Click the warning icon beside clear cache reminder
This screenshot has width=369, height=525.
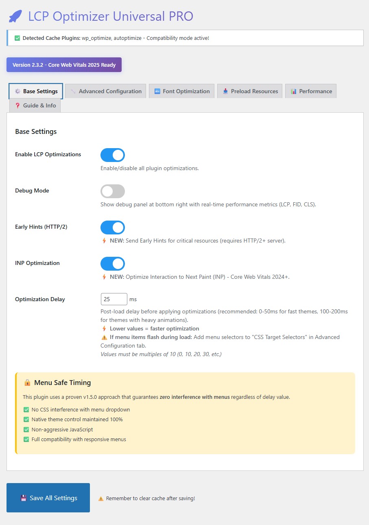point(100,499)
